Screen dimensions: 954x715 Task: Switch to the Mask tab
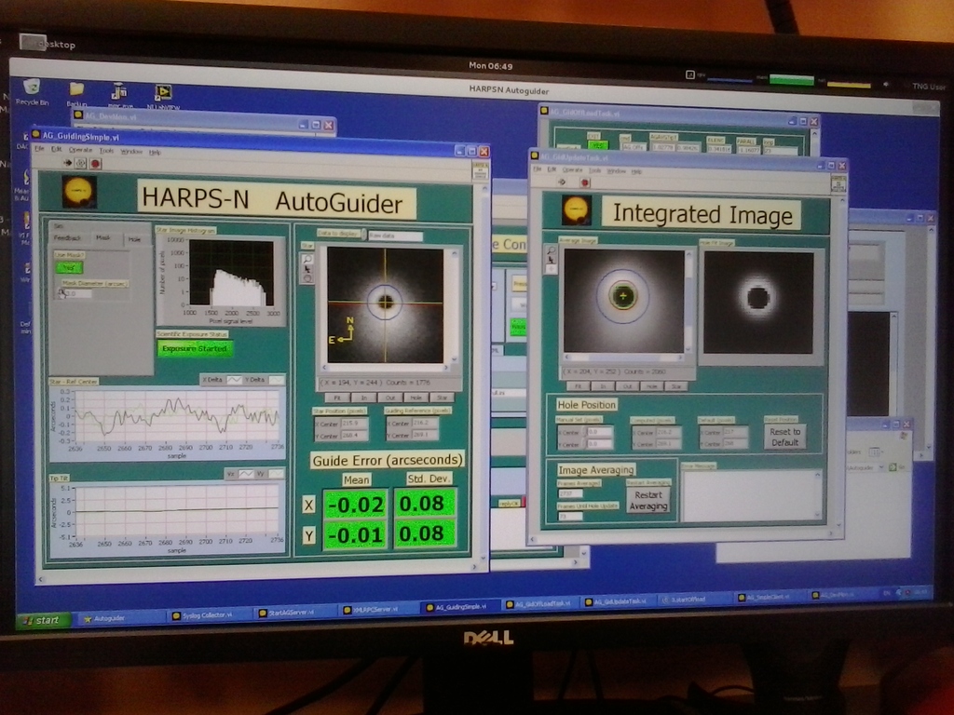102,238
